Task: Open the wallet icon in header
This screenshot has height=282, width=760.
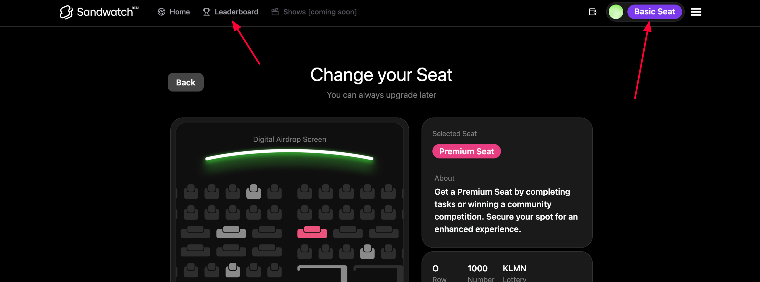Action: coord(593,12)
